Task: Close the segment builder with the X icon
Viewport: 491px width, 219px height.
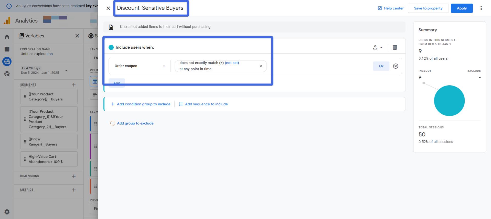Action: (x=108, y=8)
